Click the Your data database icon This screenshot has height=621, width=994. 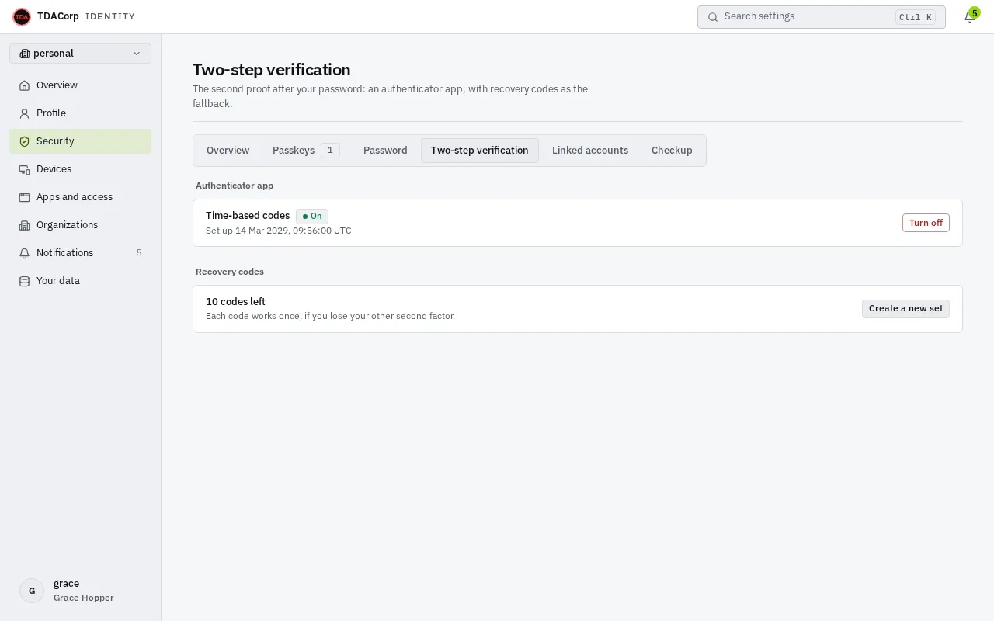pos(25,281)
